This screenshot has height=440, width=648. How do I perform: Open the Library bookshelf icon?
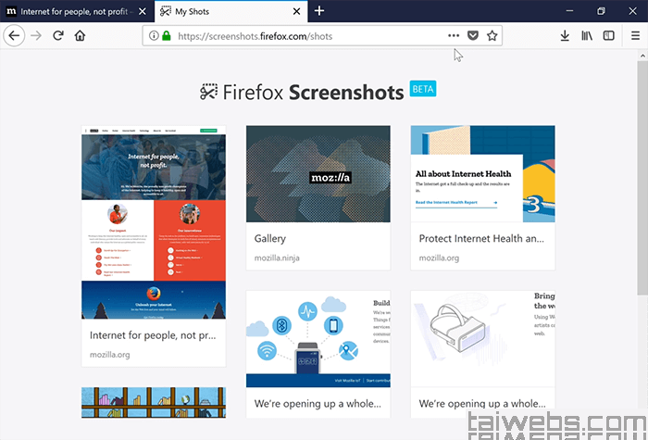tap(587, 36)
